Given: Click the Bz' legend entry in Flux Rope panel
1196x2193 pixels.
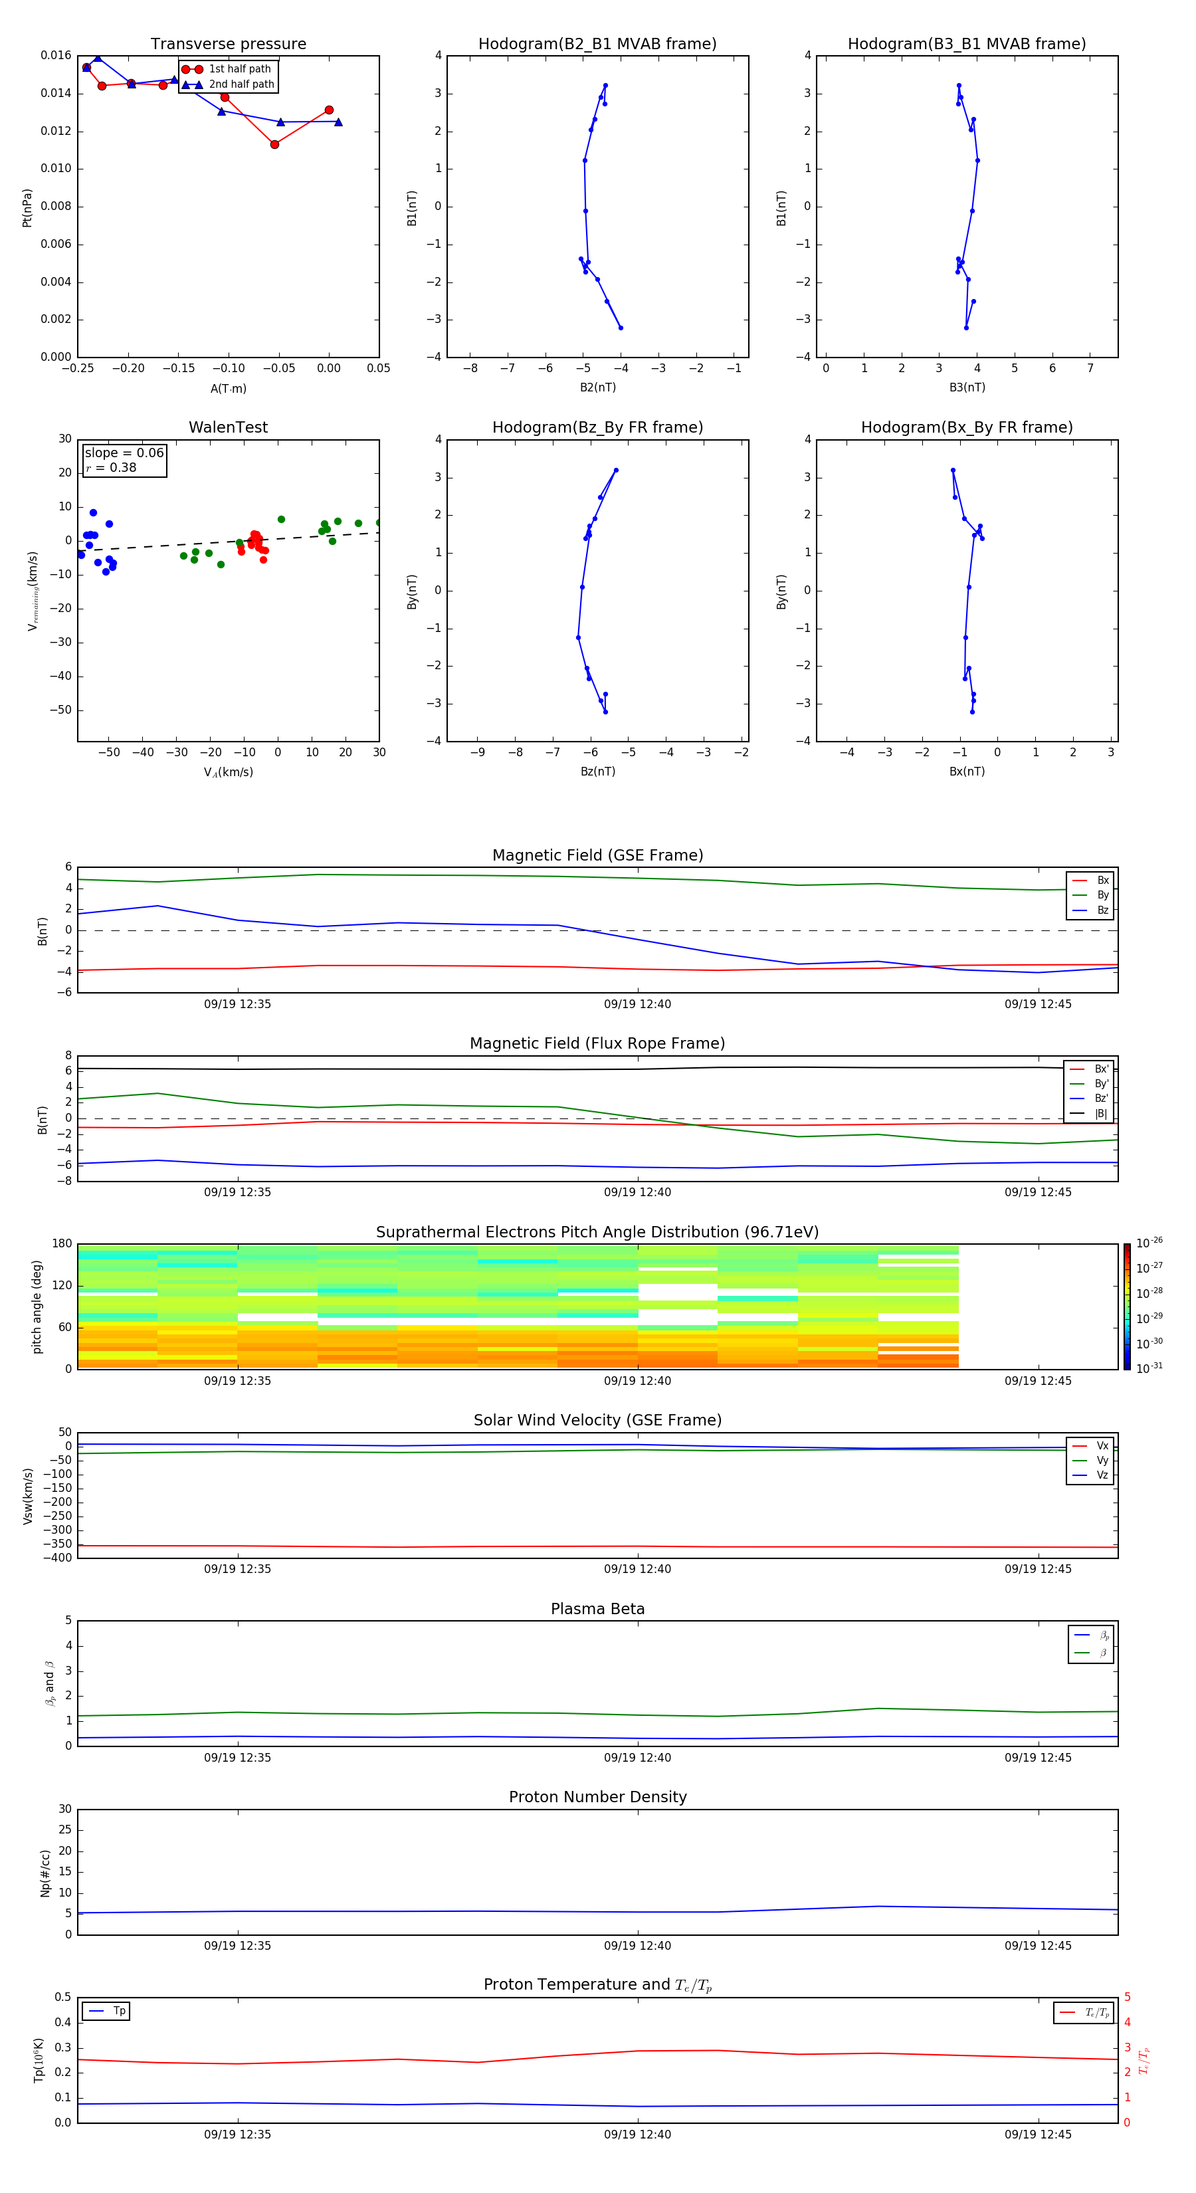Looking at the screenshot, I should coord(1089,1098).
